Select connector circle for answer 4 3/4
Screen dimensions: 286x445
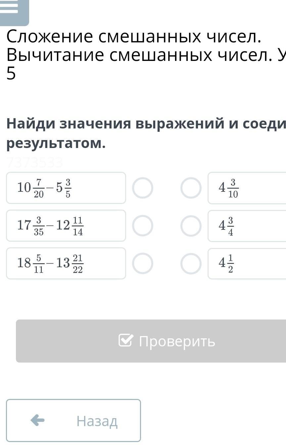pos(191,225)
